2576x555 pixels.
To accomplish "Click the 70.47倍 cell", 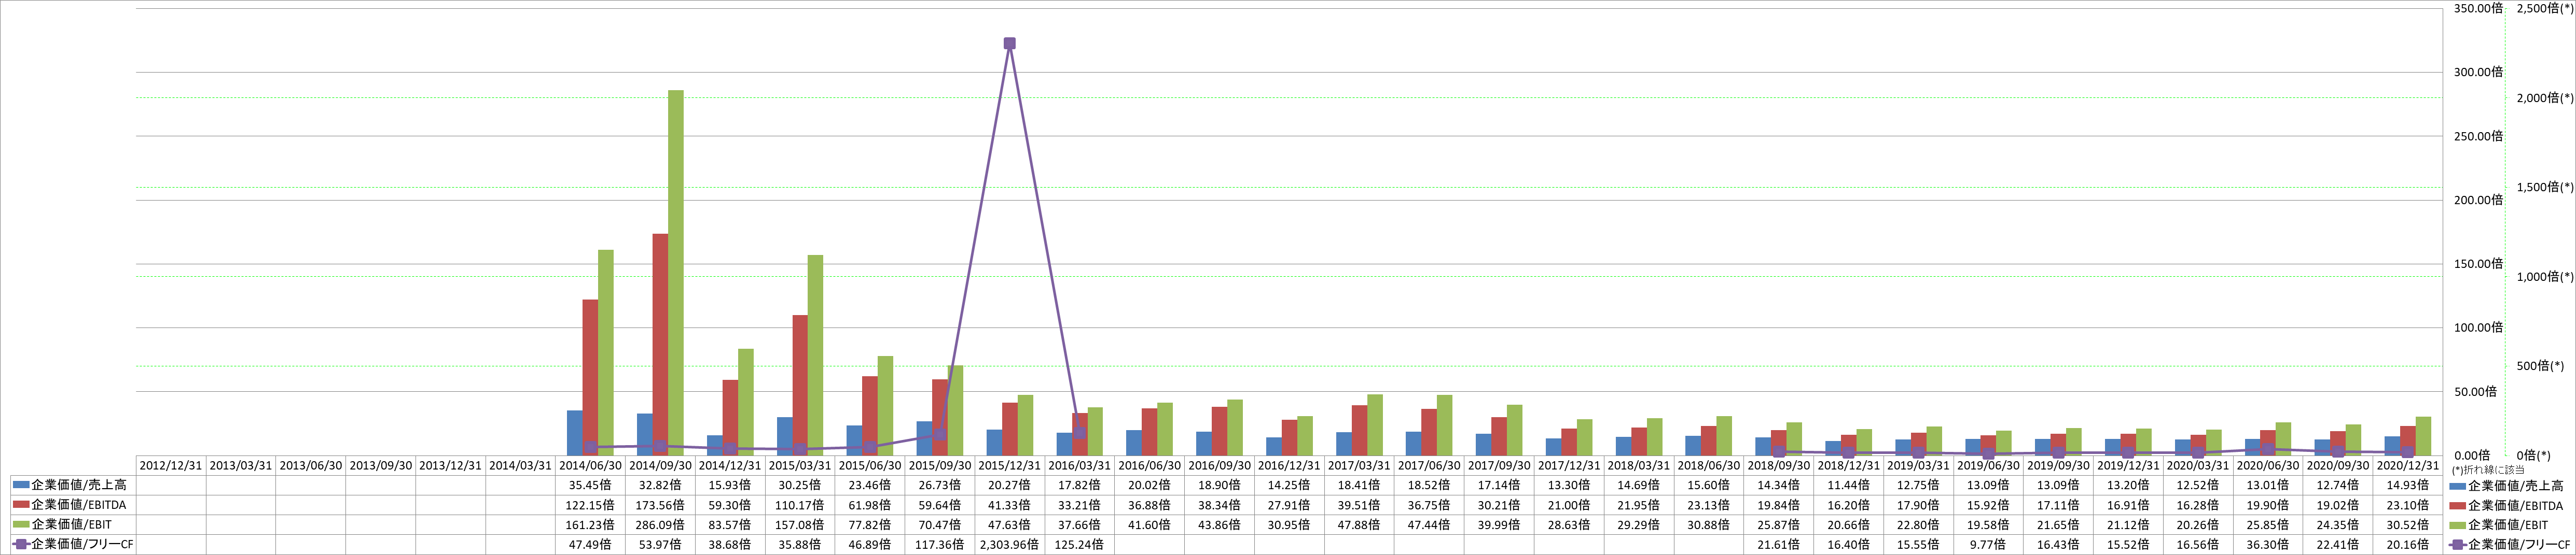I will click(x=939, y=525).
